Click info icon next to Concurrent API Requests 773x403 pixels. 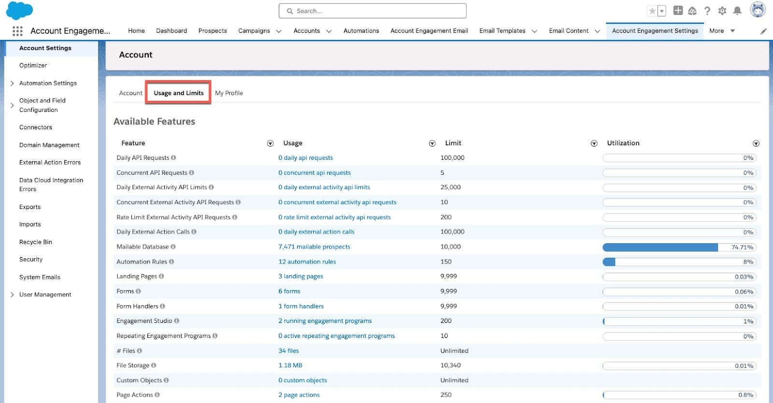[191, 173]
